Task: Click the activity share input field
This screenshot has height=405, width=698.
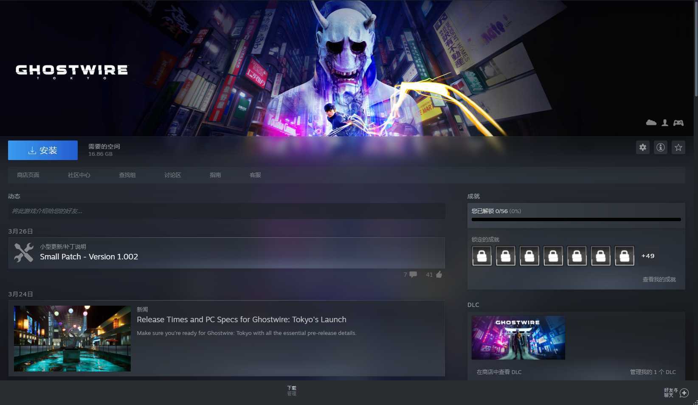Action: [227, 211]
